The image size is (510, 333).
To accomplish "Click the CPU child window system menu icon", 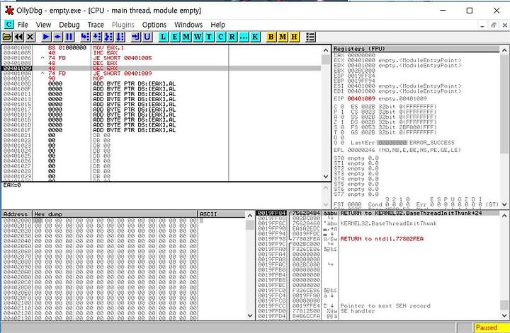I will (x=8, y=24).
